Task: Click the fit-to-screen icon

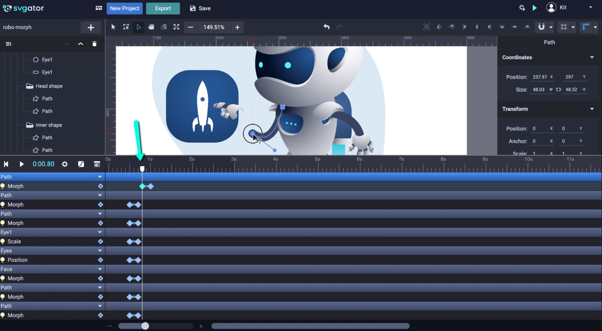Action: [176, 27]
